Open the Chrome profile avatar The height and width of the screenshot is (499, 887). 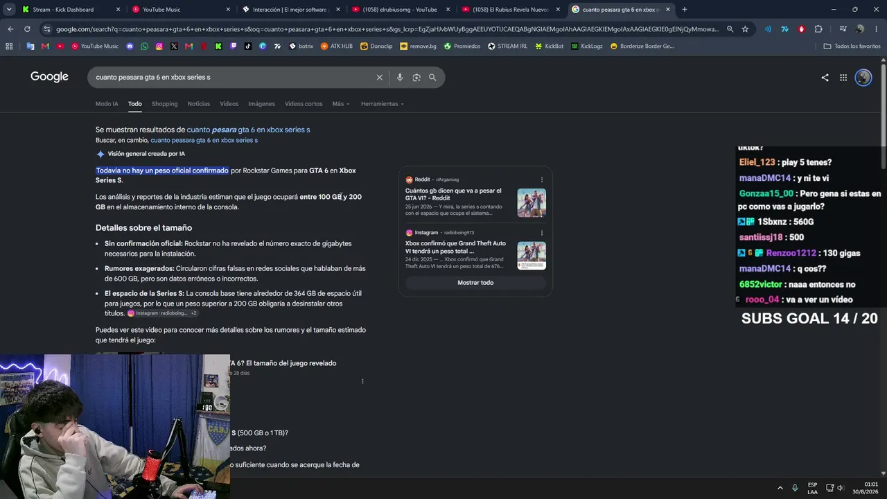coord(860,29)
